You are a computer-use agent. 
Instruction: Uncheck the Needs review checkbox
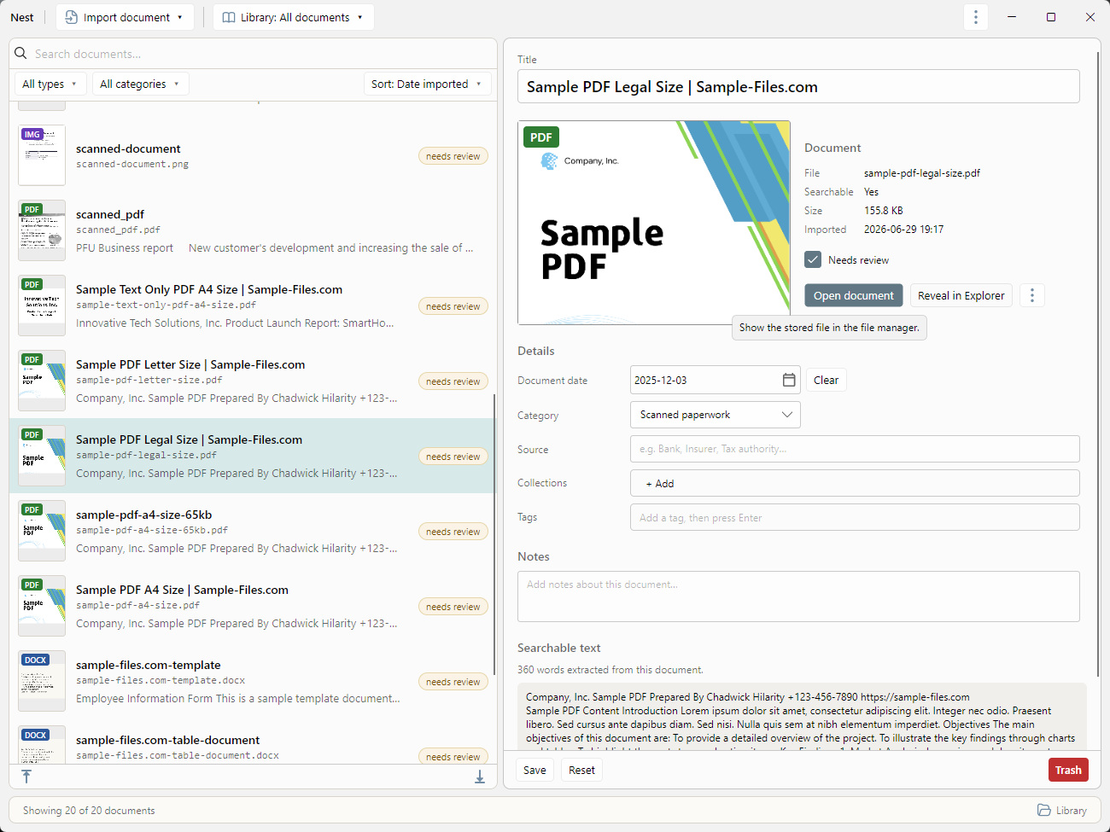[x=813, y=259]
